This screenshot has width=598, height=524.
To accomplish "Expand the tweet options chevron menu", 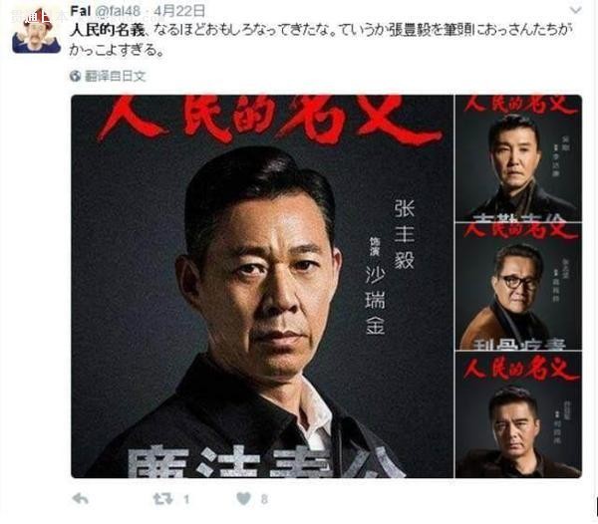I will coord(575,10).
